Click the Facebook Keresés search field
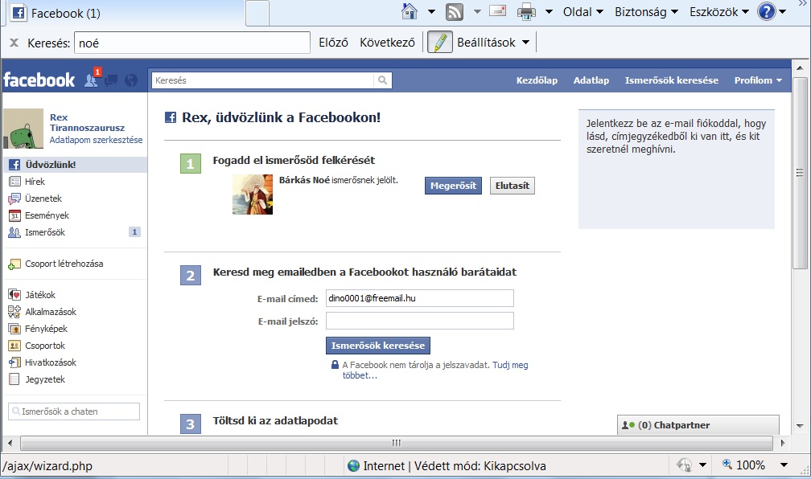 pos(263,80)
